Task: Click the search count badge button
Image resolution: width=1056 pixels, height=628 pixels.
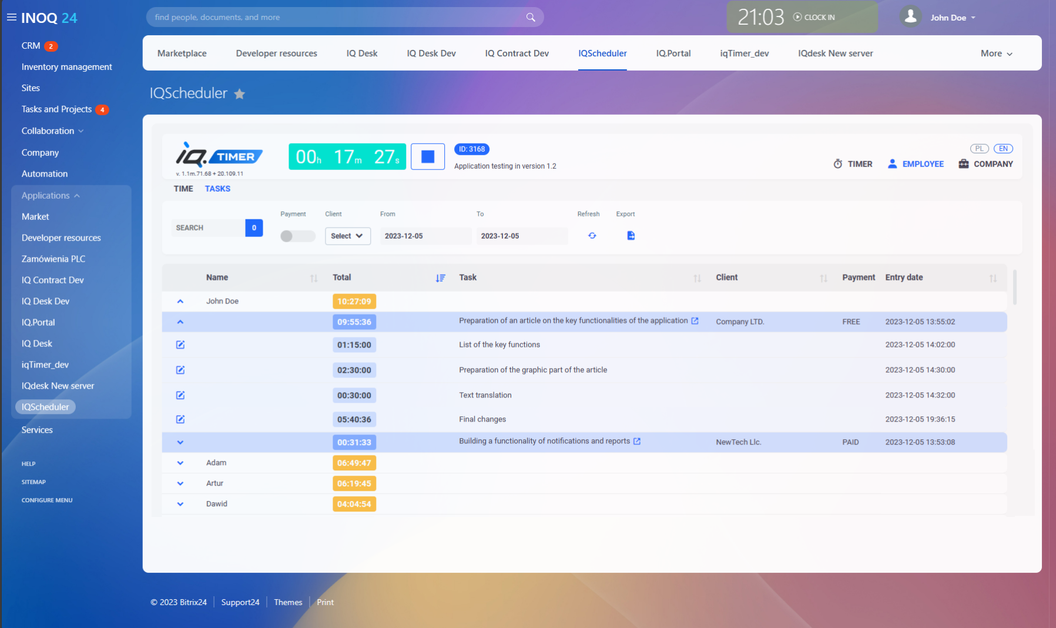Action: point(254,228)
